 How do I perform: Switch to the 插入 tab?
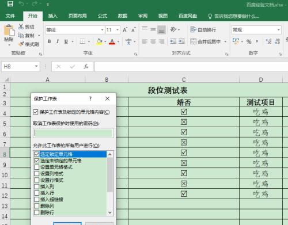click(x=53, y=16)
